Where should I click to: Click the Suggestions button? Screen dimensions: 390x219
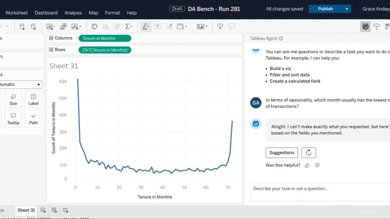coord(282,153)
